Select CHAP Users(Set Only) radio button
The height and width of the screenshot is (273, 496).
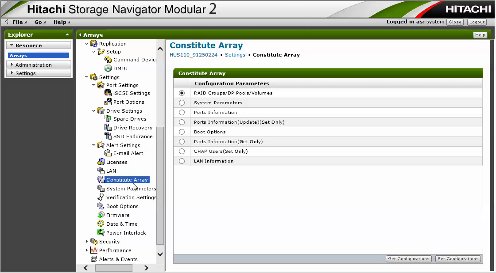[x=182, y=151]
